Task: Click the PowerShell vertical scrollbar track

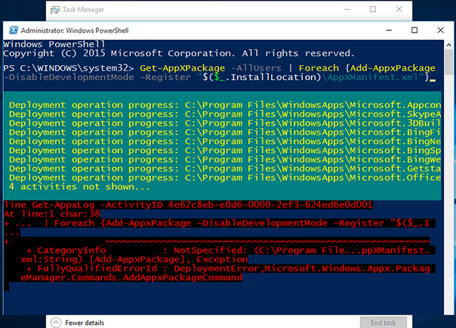Action: [x=449, y=185]
